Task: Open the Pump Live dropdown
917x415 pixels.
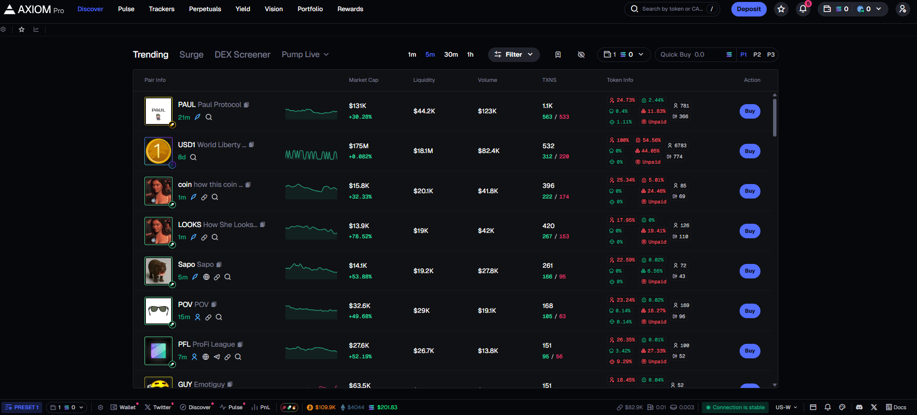Action: click(305, 55)
